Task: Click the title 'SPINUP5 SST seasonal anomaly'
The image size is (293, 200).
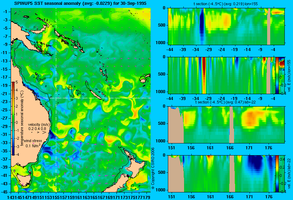Action: [x=48, y=3]
